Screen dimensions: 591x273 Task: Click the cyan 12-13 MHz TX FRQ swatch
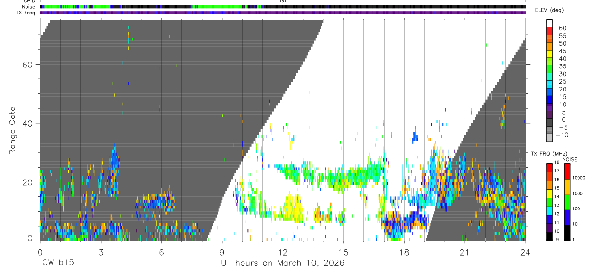[x=549, y=210]
